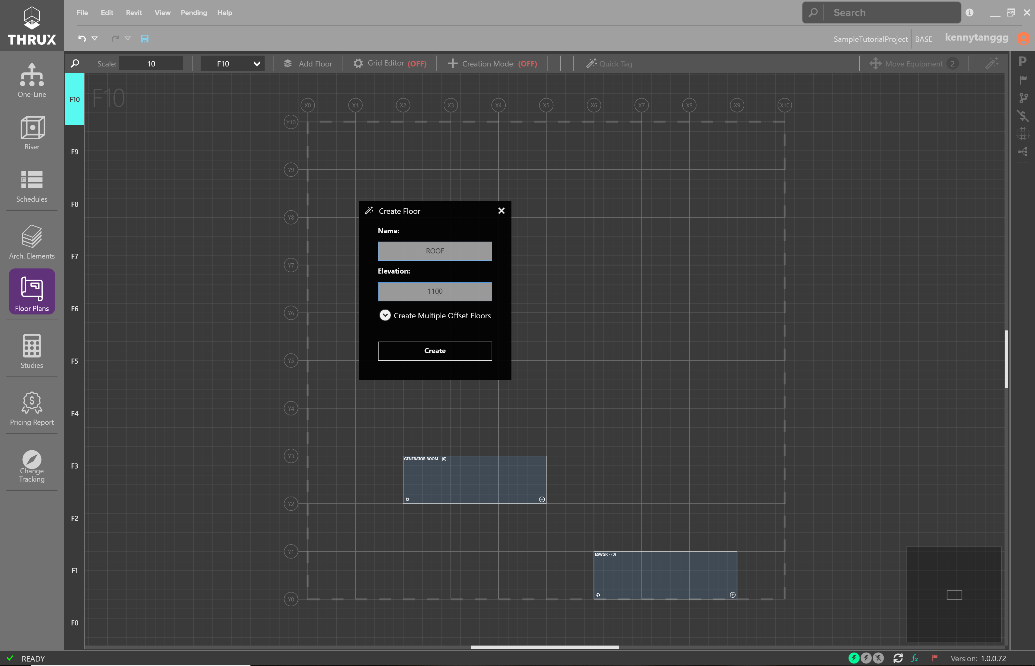1035x666 pixels.
Task: Click the horizontal scrollbar thumb
Action: [545, 647]
